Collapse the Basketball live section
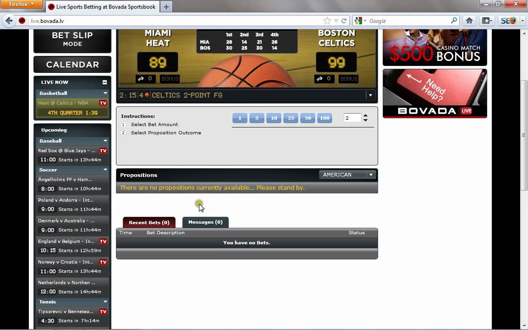The image size is (528, 330). [105, 93]
